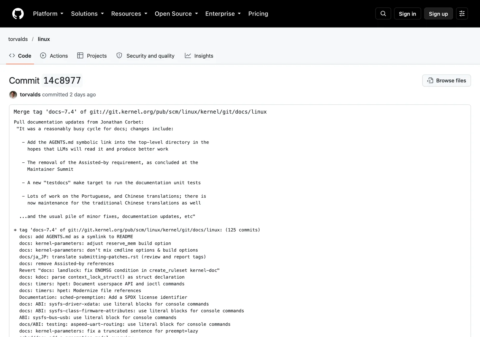
Task: Click the Insights graph icon
Action: pyautogui.click(x=188, y=55)
